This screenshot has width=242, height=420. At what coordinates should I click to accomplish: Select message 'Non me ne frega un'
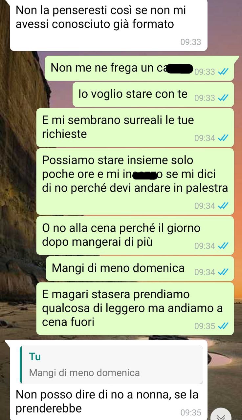[x=139, y=68]
